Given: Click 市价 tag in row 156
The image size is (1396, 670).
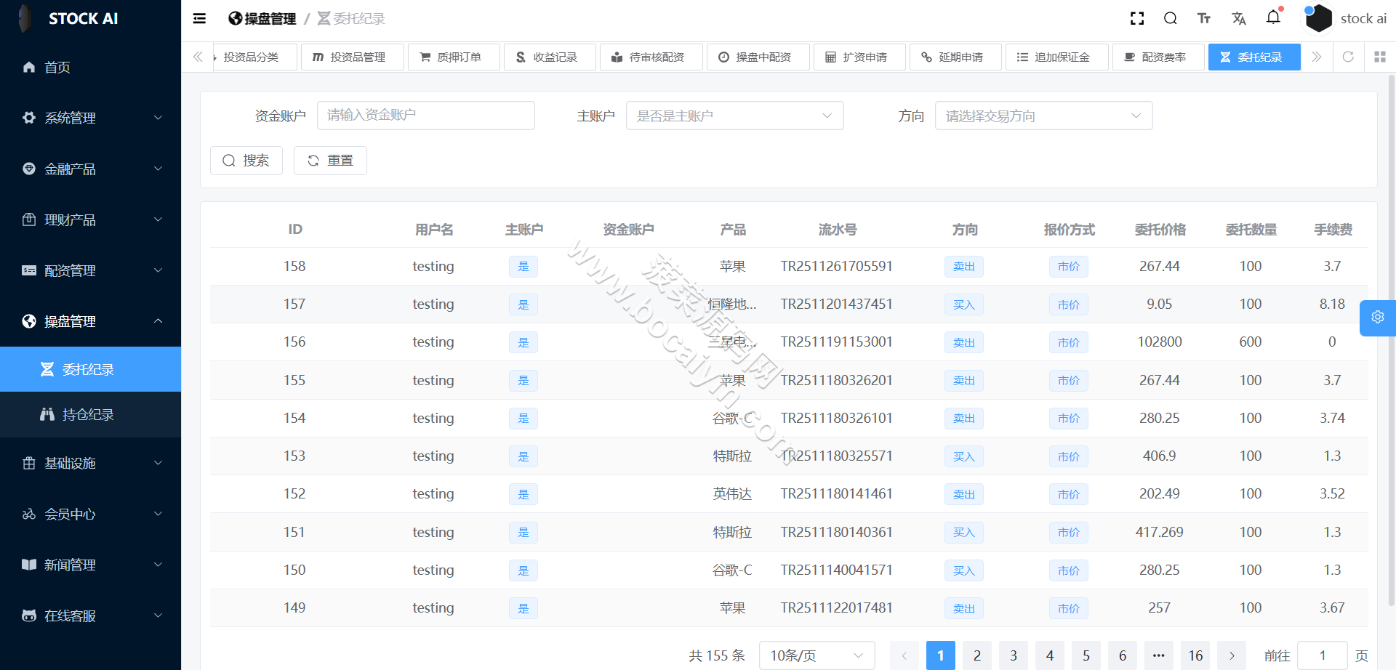Looking at the screenshot, I should (x=1069, y=342).
